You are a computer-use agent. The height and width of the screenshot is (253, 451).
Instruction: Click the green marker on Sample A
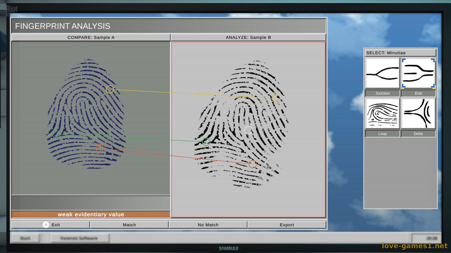tap(56, 134)
